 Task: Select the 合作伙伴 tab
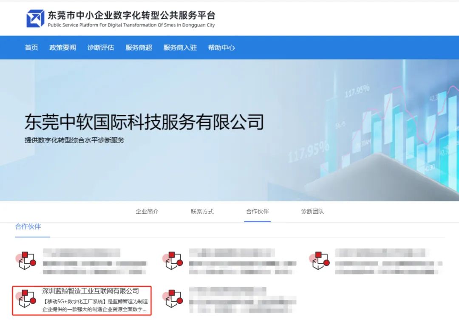pyautogui.click(x=257, y=212)
